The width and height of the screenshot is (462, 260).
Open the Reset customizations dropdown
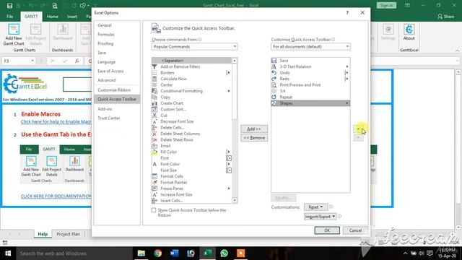pos(315,207)
